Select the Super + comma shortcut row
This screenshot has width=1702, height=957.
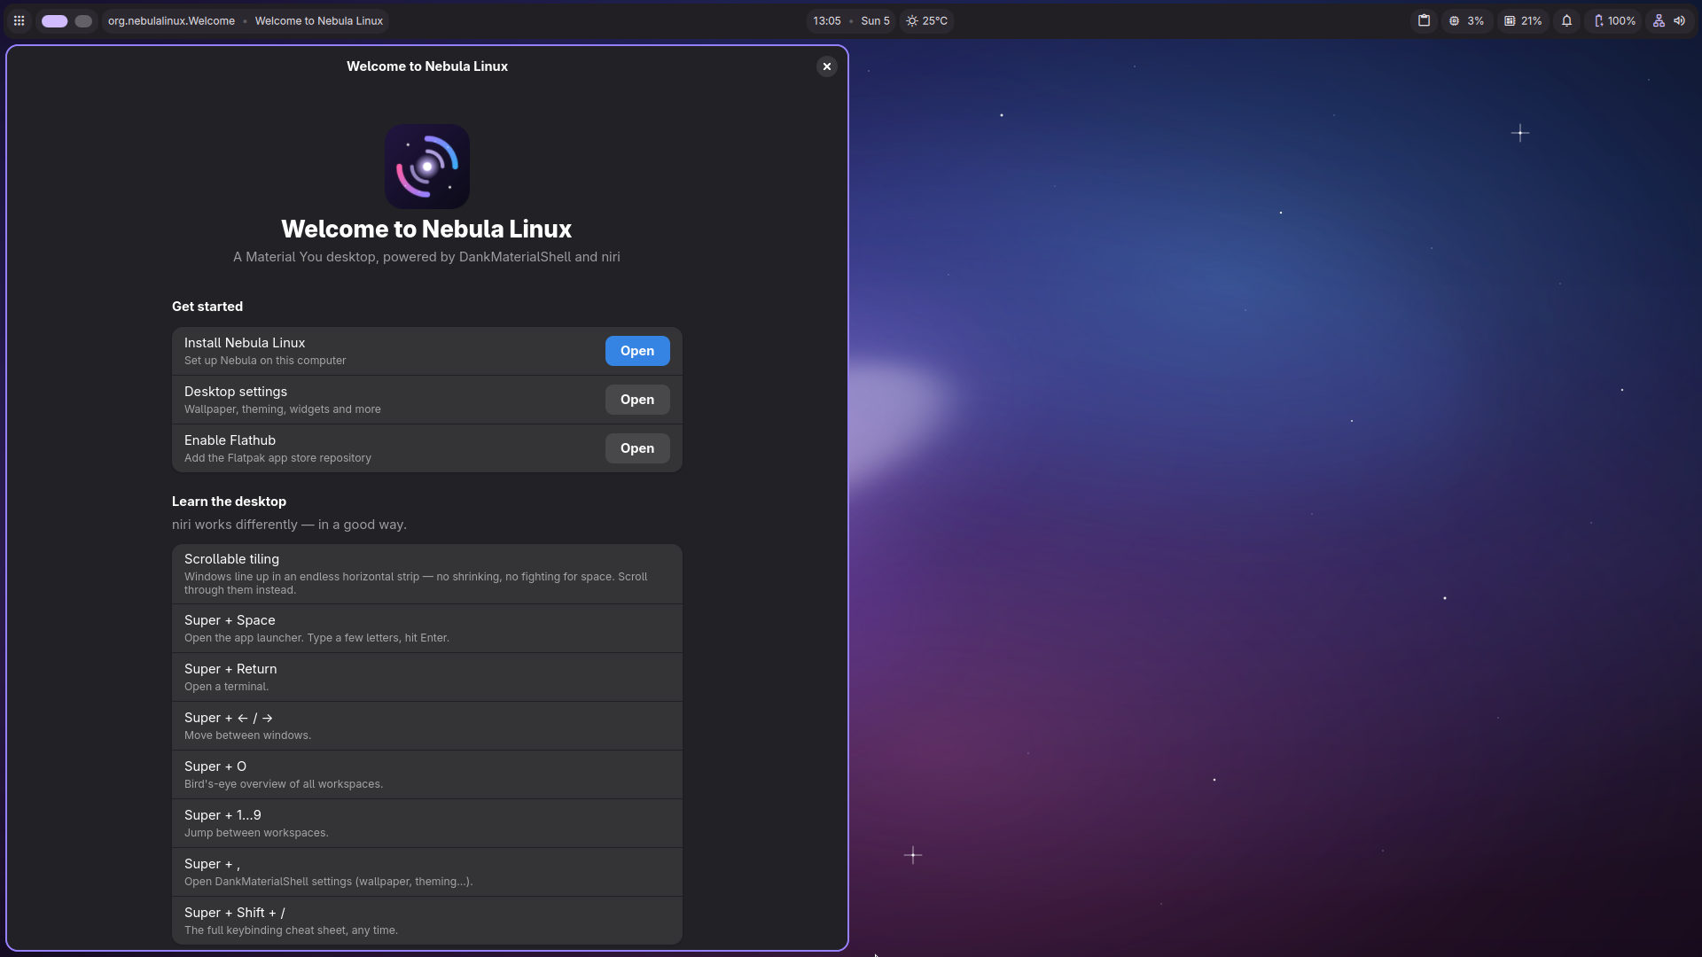[427, 873]
